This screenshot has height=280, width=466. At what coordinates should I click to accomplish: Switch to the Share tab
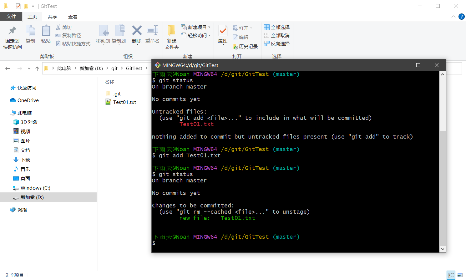pyautogui.click(x=53, y=17)
